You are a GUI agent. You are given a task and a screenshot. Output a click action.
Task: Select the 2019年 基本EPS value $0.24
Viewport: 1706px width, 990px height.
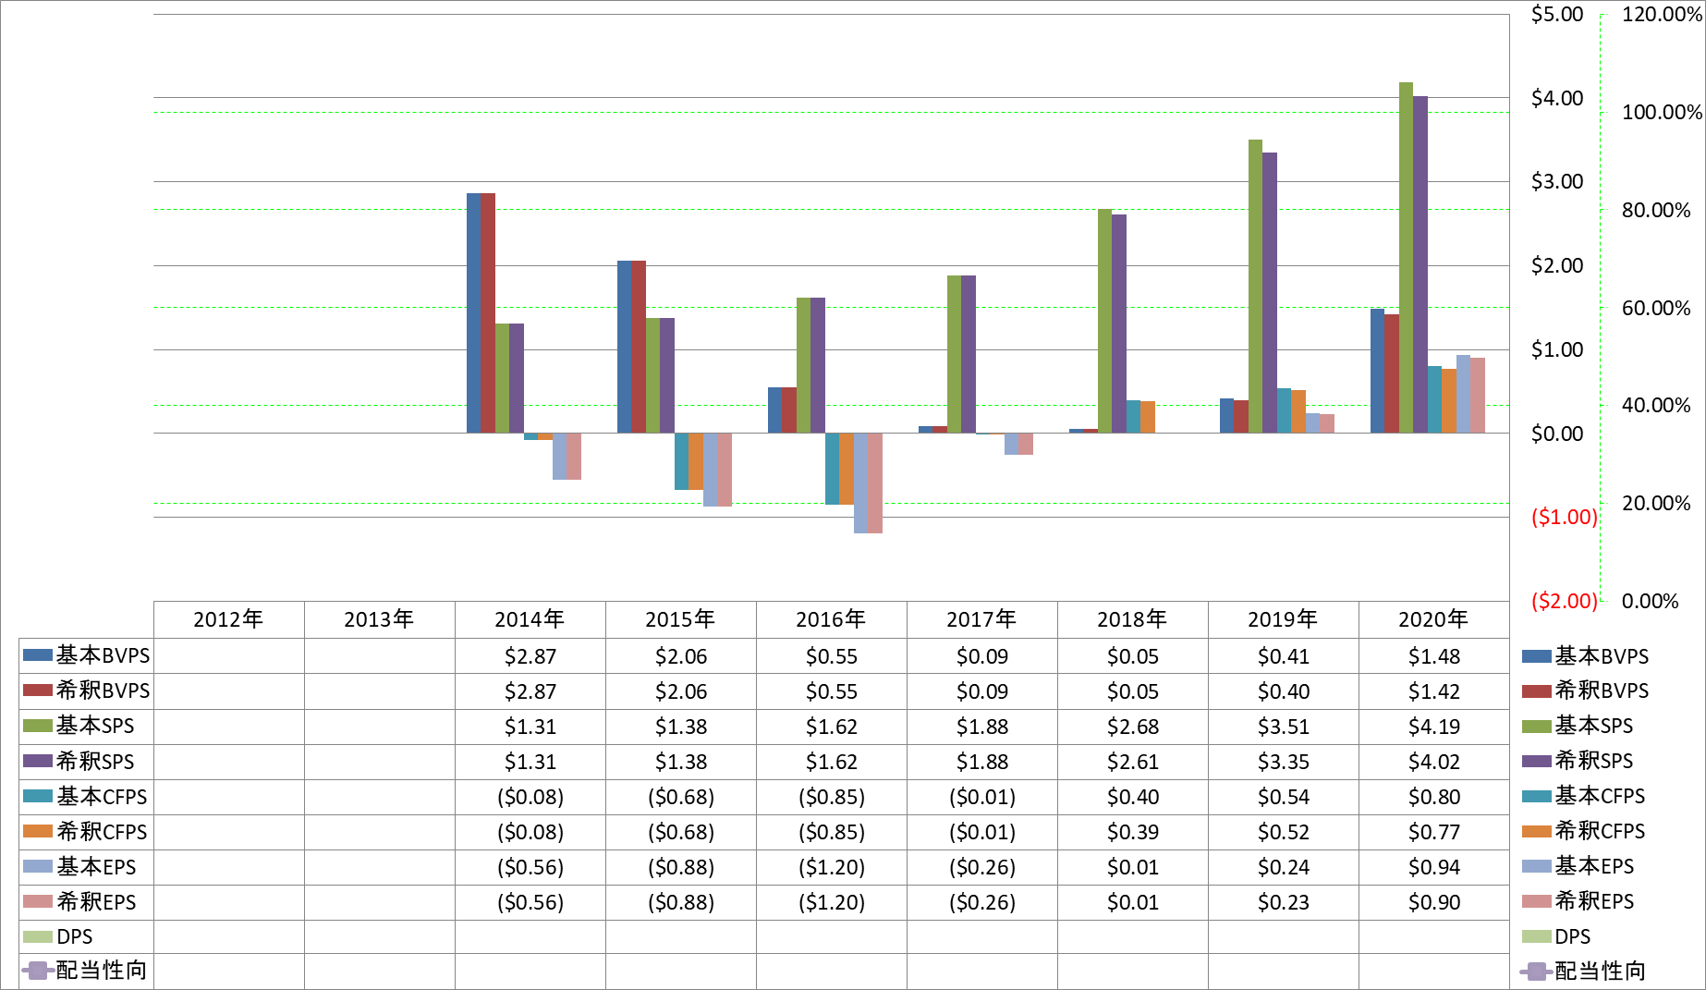[x=1284, y=867]
